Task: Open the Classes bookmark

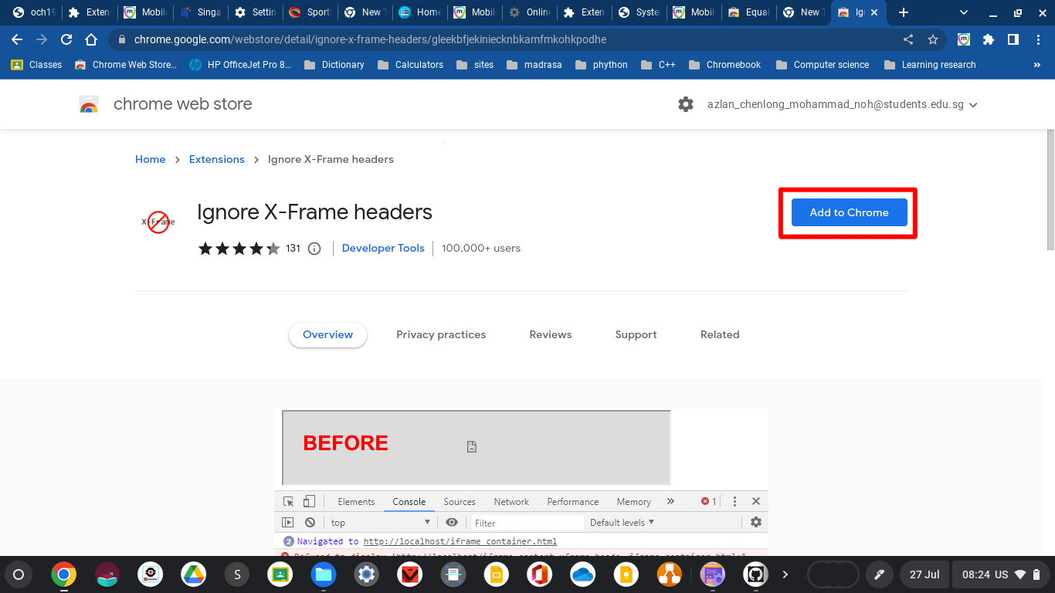Action: (36, 65)
